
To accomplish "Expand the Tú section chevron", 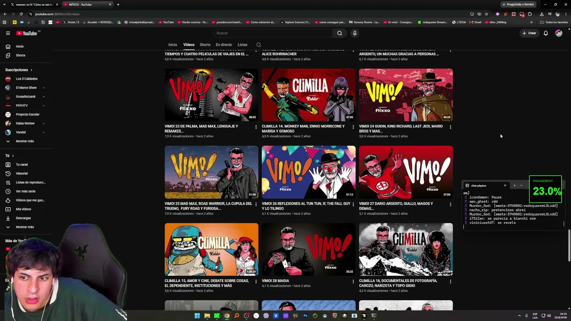I will point(13,156).
